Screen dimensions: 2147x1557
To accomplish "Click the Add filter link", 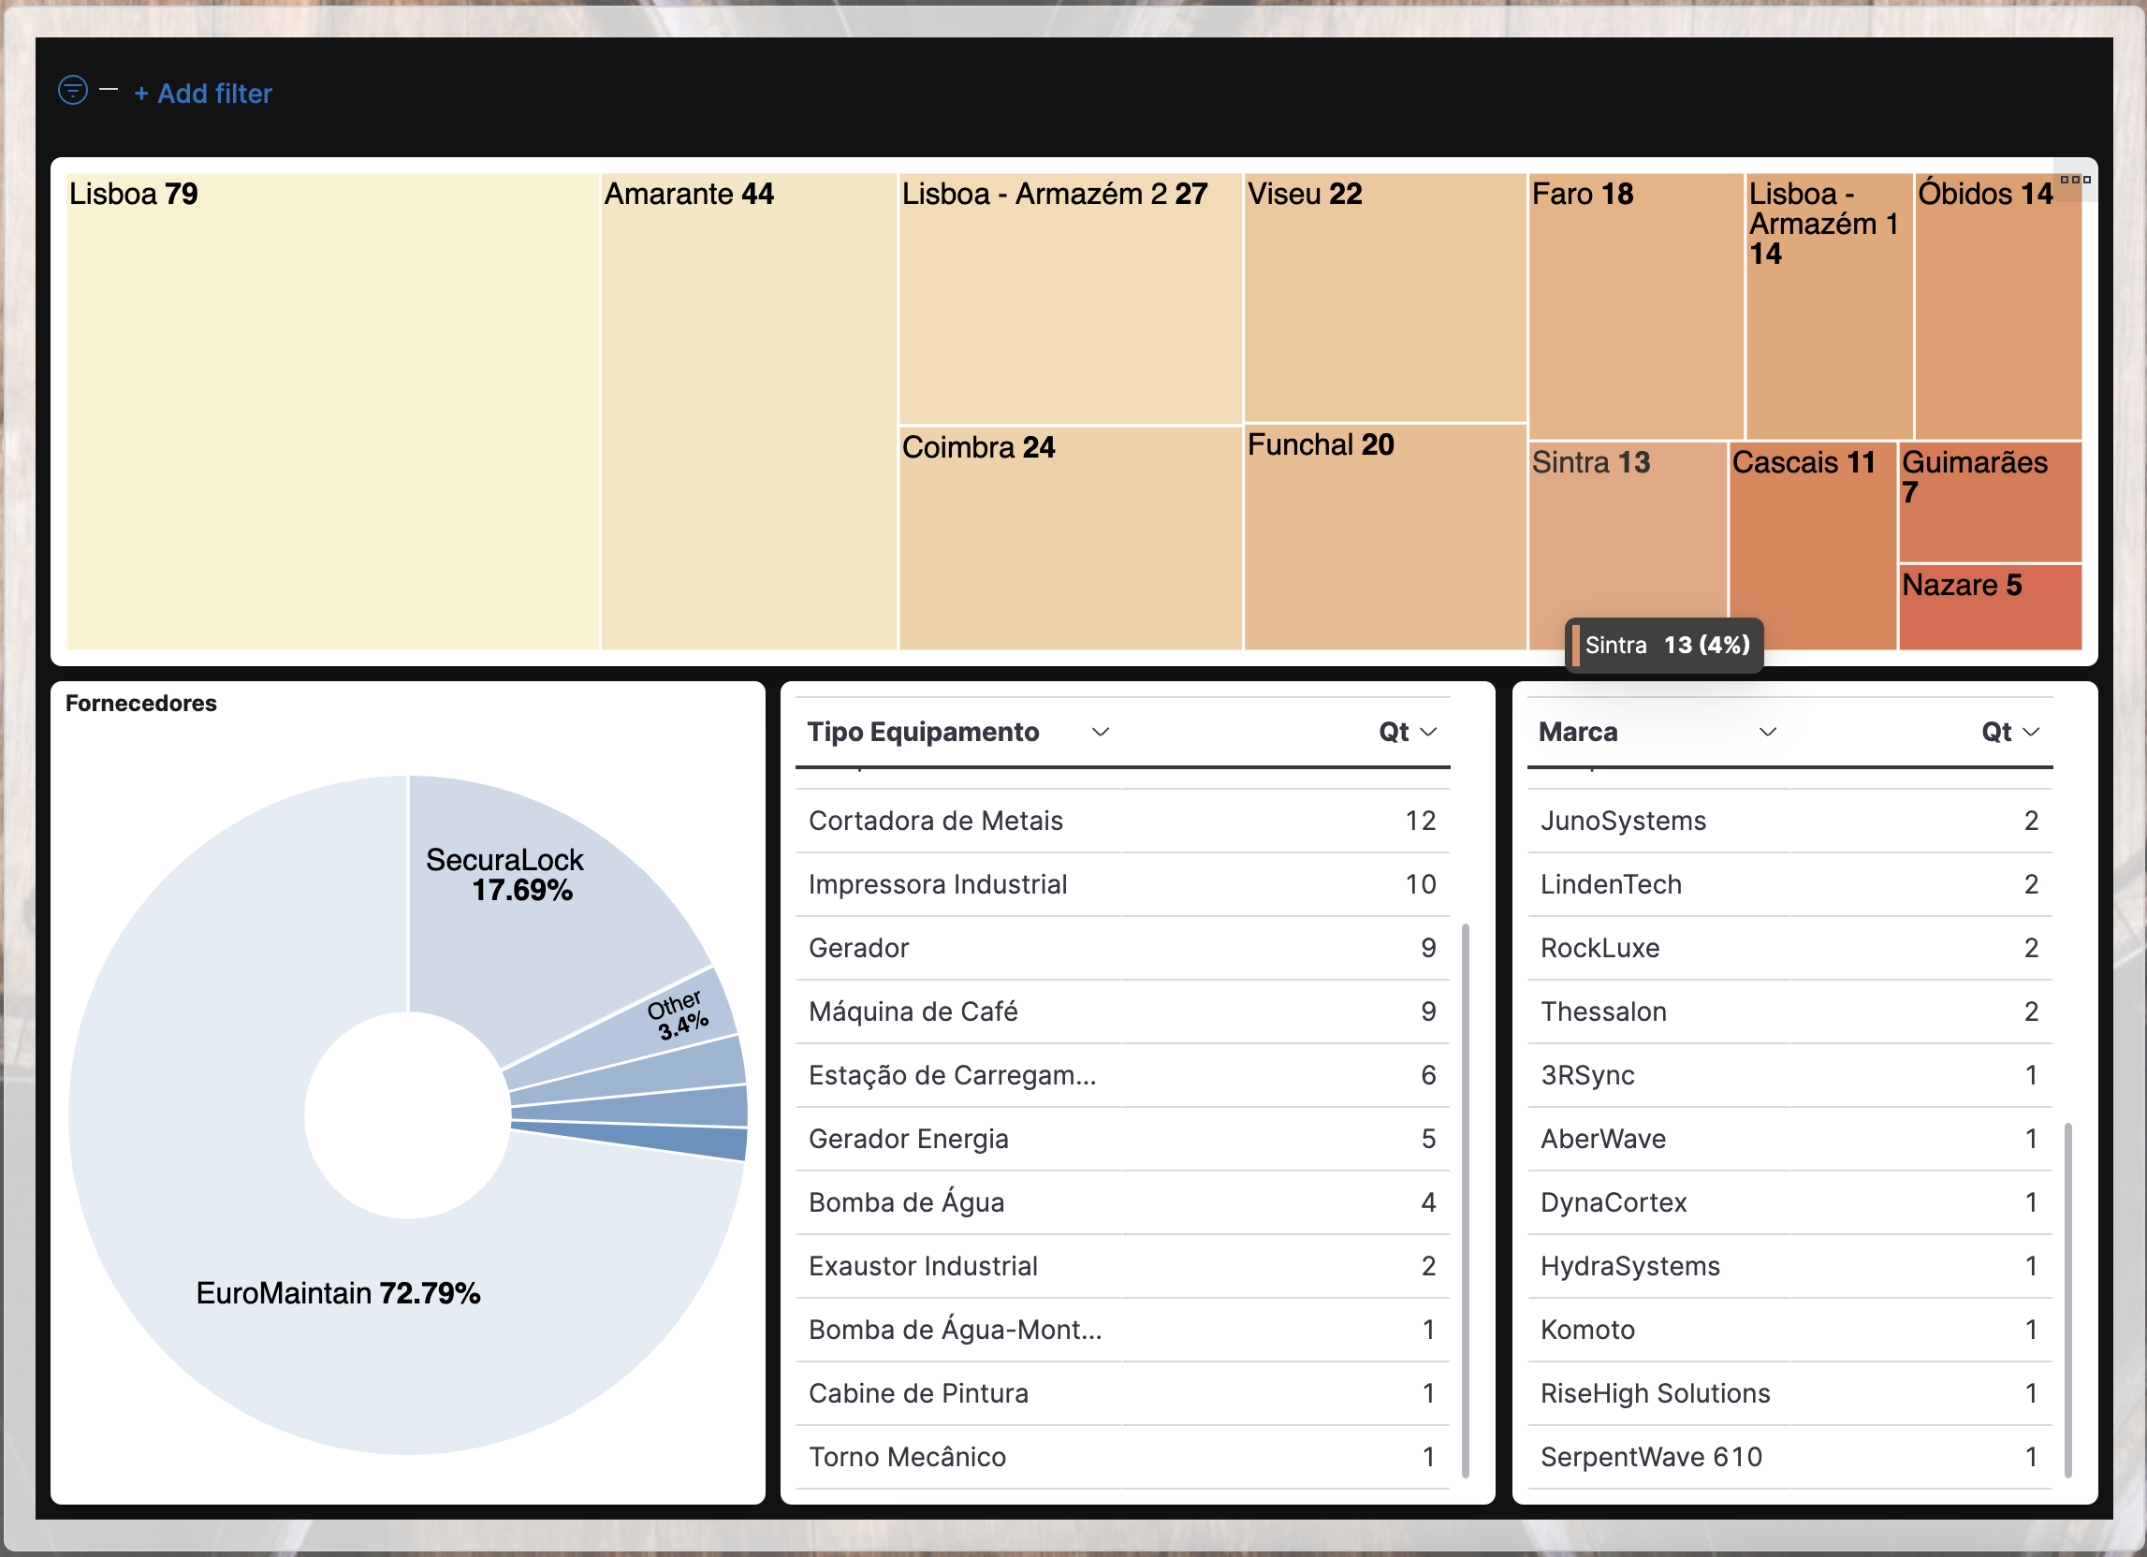I will [x=203, y=94].
